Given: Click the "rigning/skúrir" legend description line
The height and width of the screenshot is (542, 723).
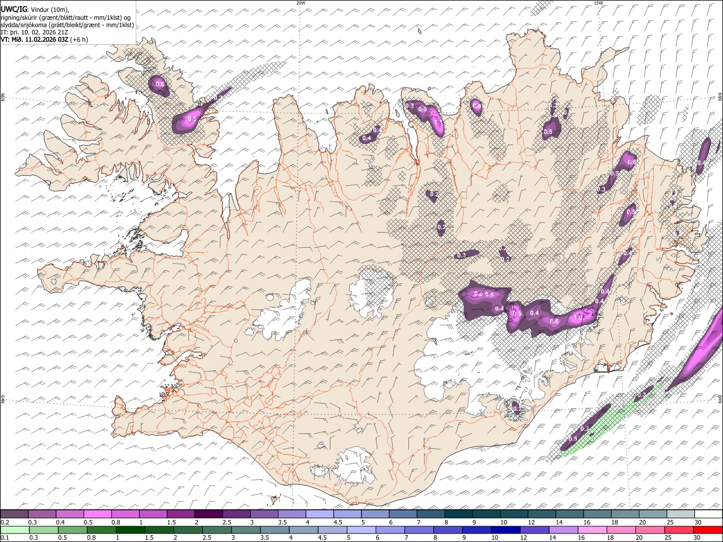Looking at the screenshot, I should [x=66, y=18].
